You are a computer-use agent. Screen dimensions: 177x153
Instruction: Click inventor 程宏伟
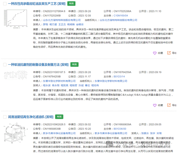95,85
